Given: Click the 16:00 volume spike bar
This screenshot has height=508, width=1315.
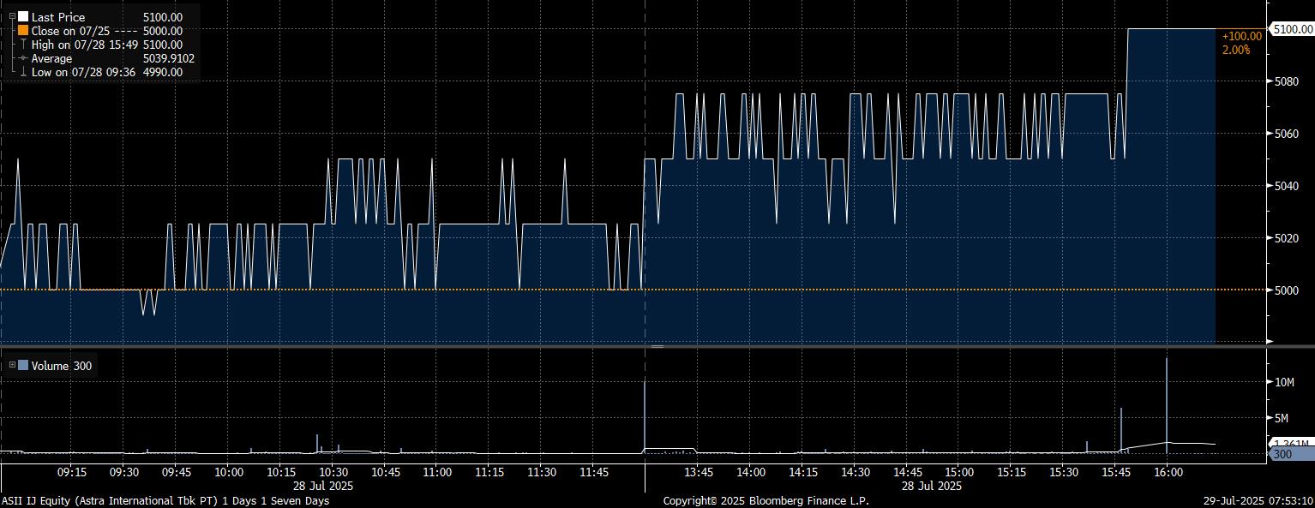Looking at the screenshot, I should tap(1167, 403).
